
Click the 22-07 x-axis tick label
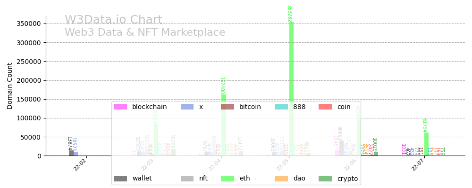pos(418,165)
